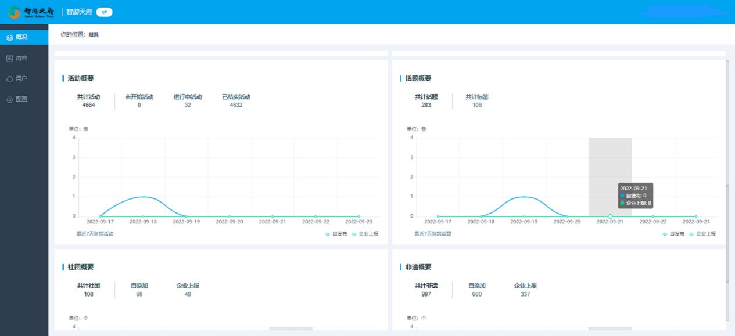Open the 内容 sidebar menu
735x336 pixels.
point(24,58)
